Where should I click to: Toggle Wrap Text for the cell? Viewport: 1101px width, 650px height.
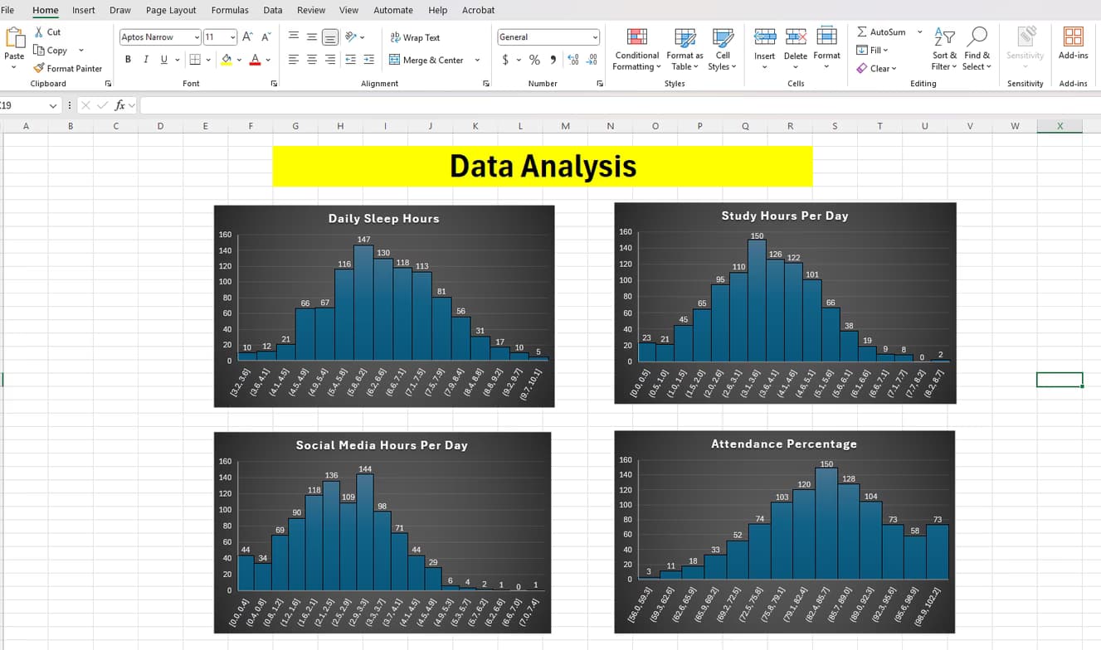[x=415, y=37]
